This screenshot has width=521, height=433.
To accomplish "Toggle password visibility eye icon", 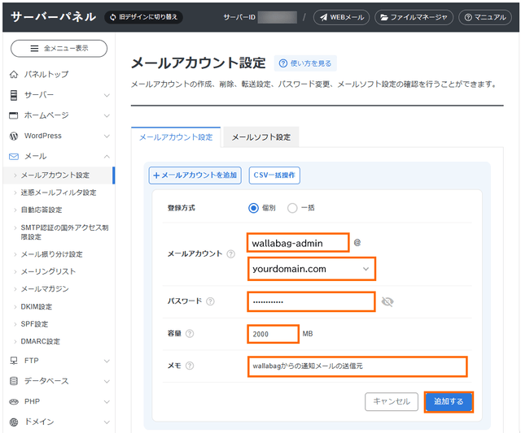I will tap(387, 301).
